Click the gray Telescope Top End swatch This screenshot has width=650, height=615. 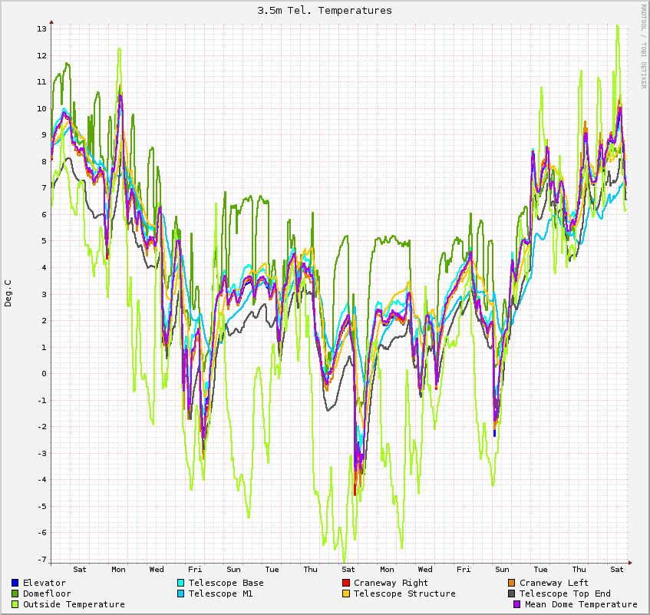click(512, 594)
